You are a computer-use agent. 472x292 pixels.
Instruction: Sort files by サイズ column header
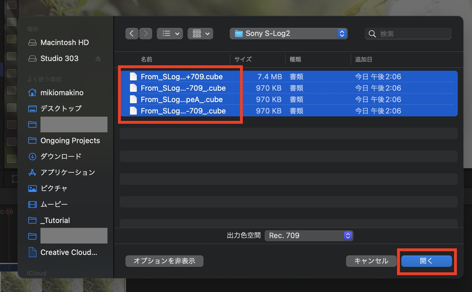pyautogui.click(x=243, y=59)
